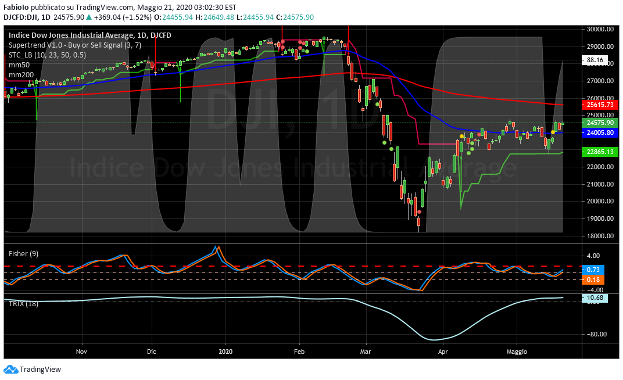Click the TradingView cloud logo icon

click(x=10, y=370)
